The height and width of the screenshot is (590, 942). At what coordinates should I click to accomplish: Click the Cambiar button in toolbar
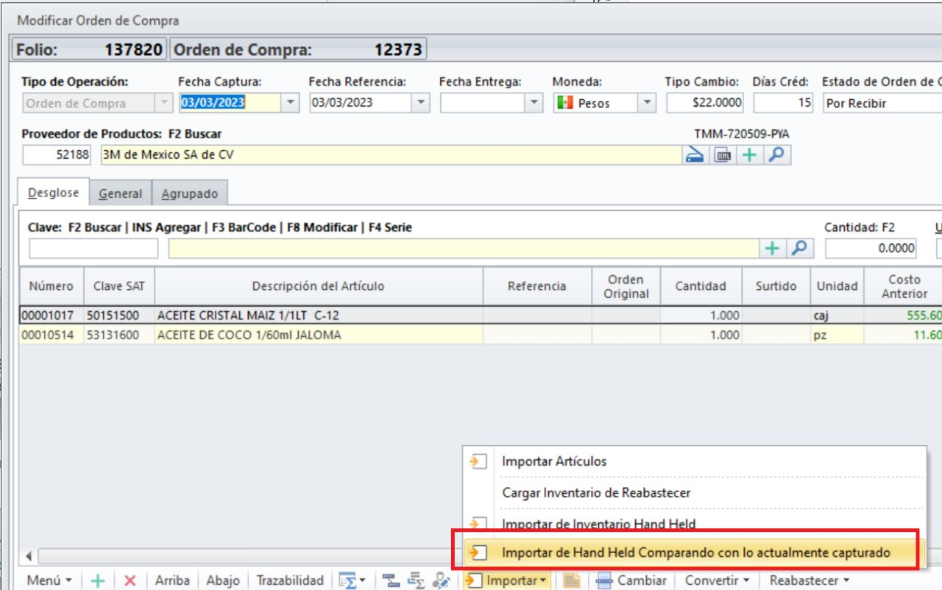tap(631, 580)
